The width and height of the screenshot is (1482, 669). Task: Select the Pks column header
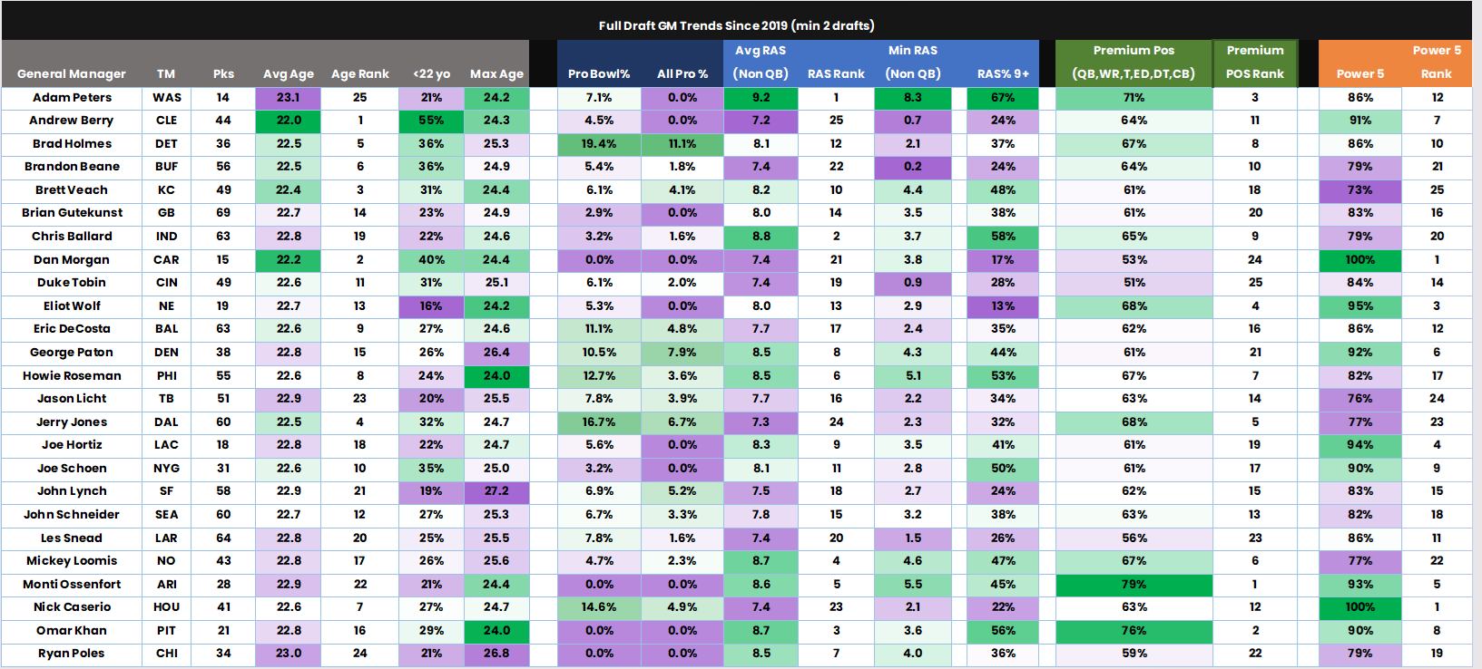(223, 74)
